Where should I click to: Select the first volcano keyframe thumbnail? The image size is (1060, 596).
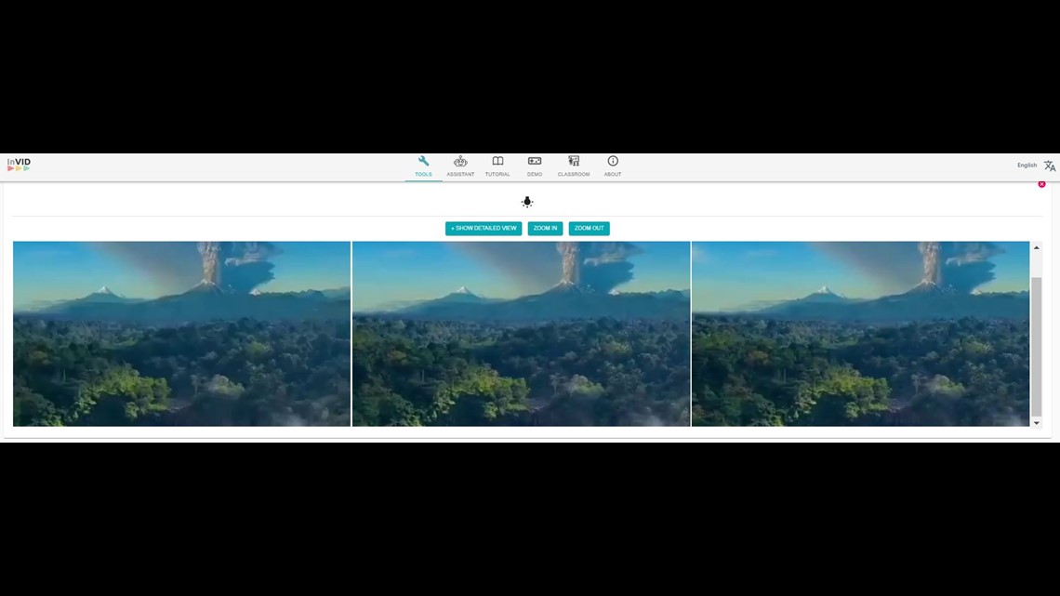click(x=181, y=334)
